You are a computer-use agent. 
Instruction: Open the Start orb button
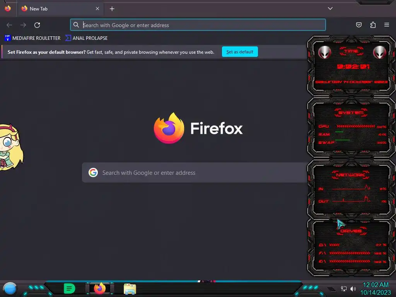point(10,289)
